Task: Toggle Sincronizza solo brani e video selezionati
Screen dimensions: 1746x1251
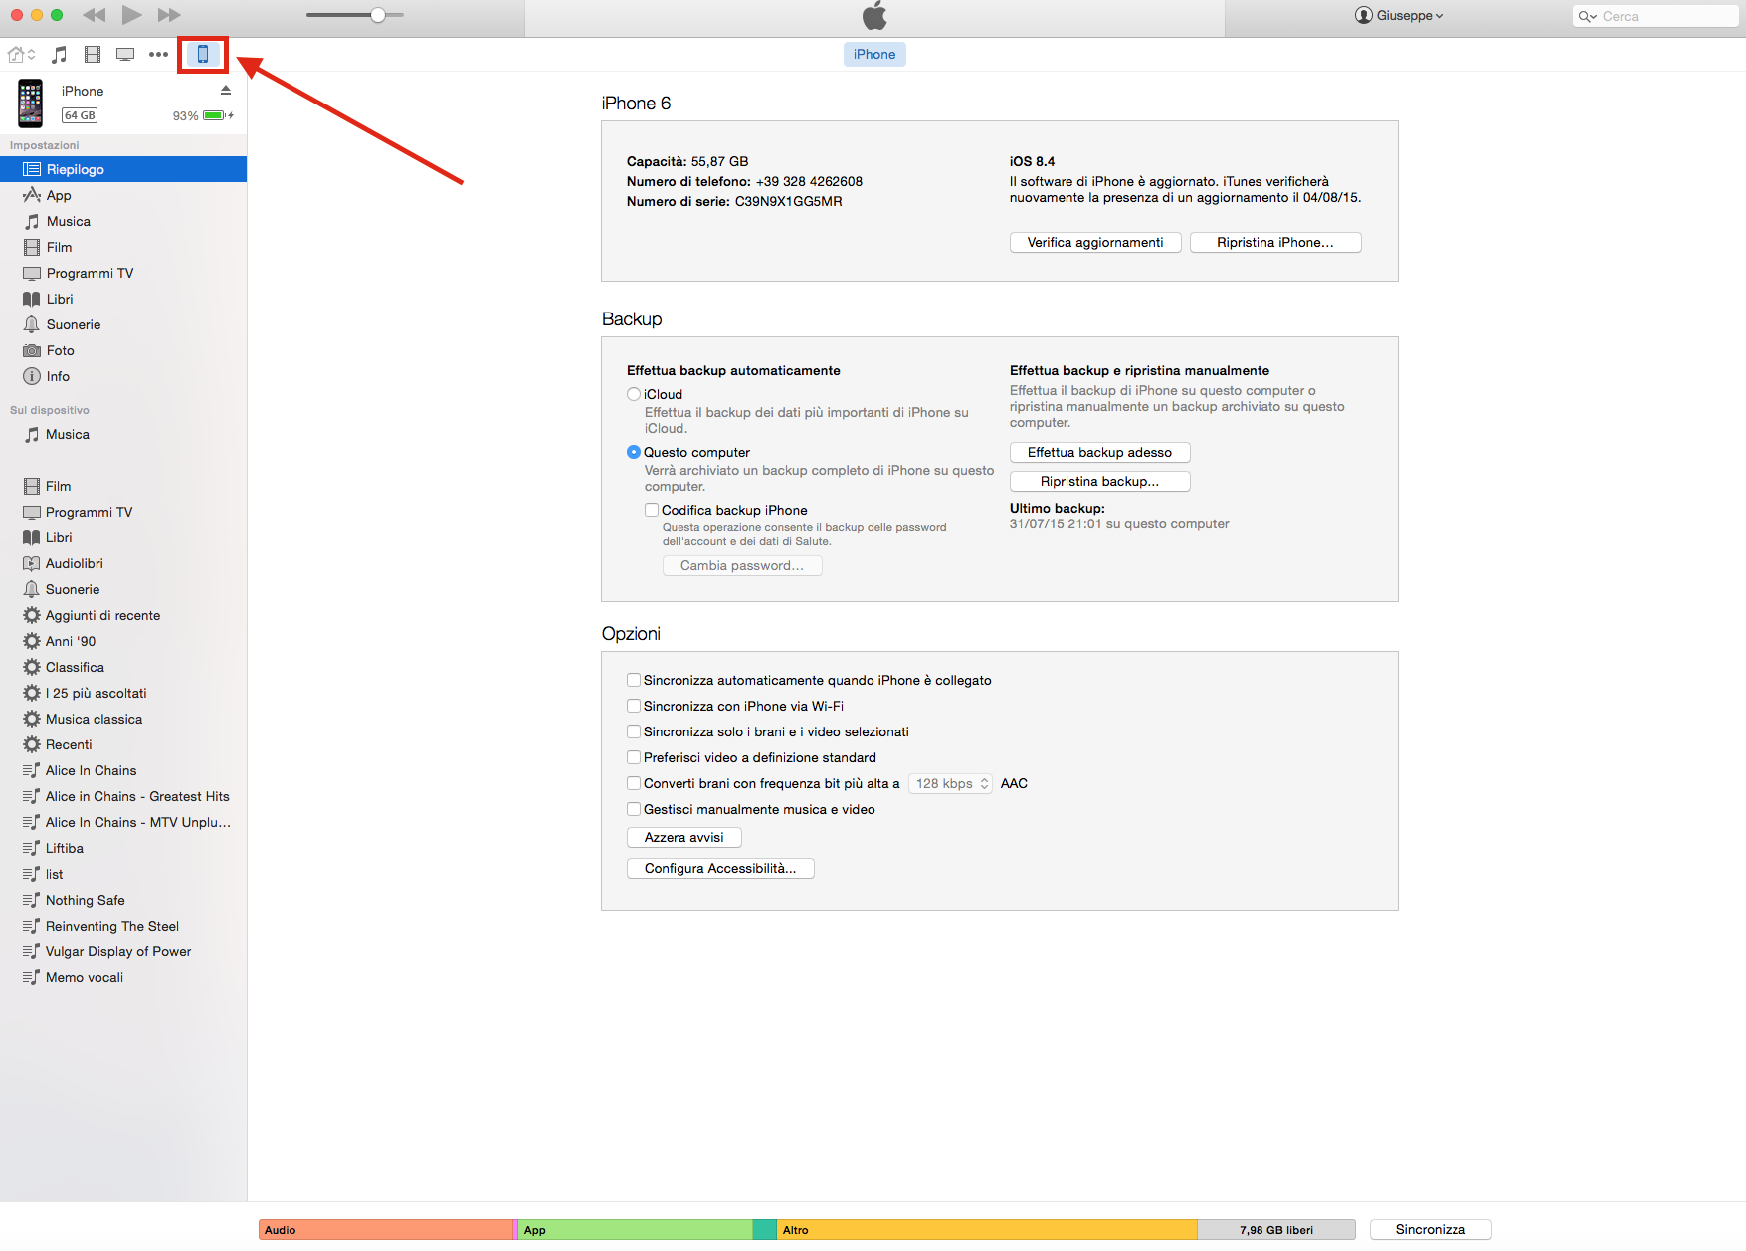Action: point(634,731)
